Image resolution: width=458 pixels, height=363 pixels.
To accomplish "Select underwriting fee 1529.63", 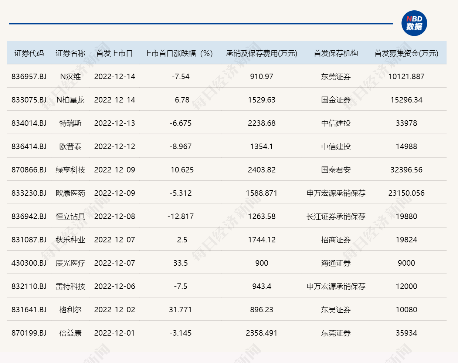I will (262, 100).
